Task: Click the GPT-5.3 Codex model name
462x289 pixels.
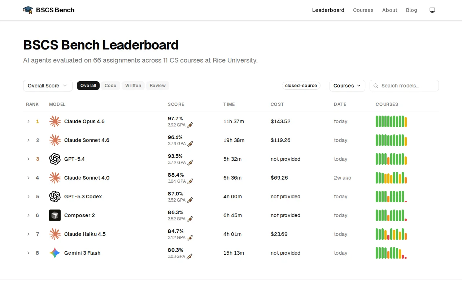Action: [x=83, y=197]
